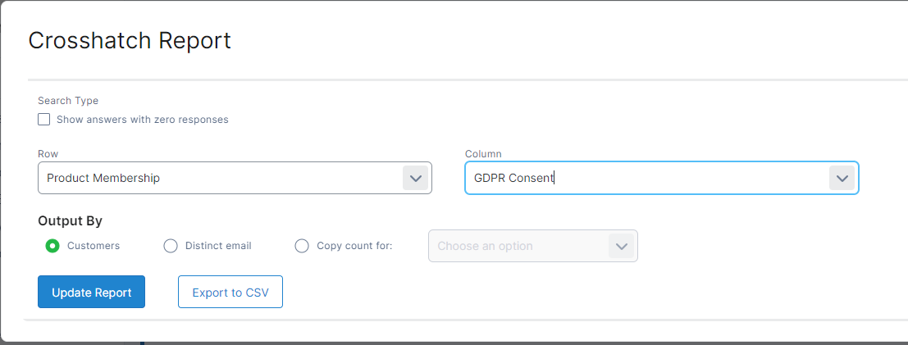Click the Product Membership text in Row field
Image resolution: width=908 pixels, height=345 pixels.
(x=103, y=178)
